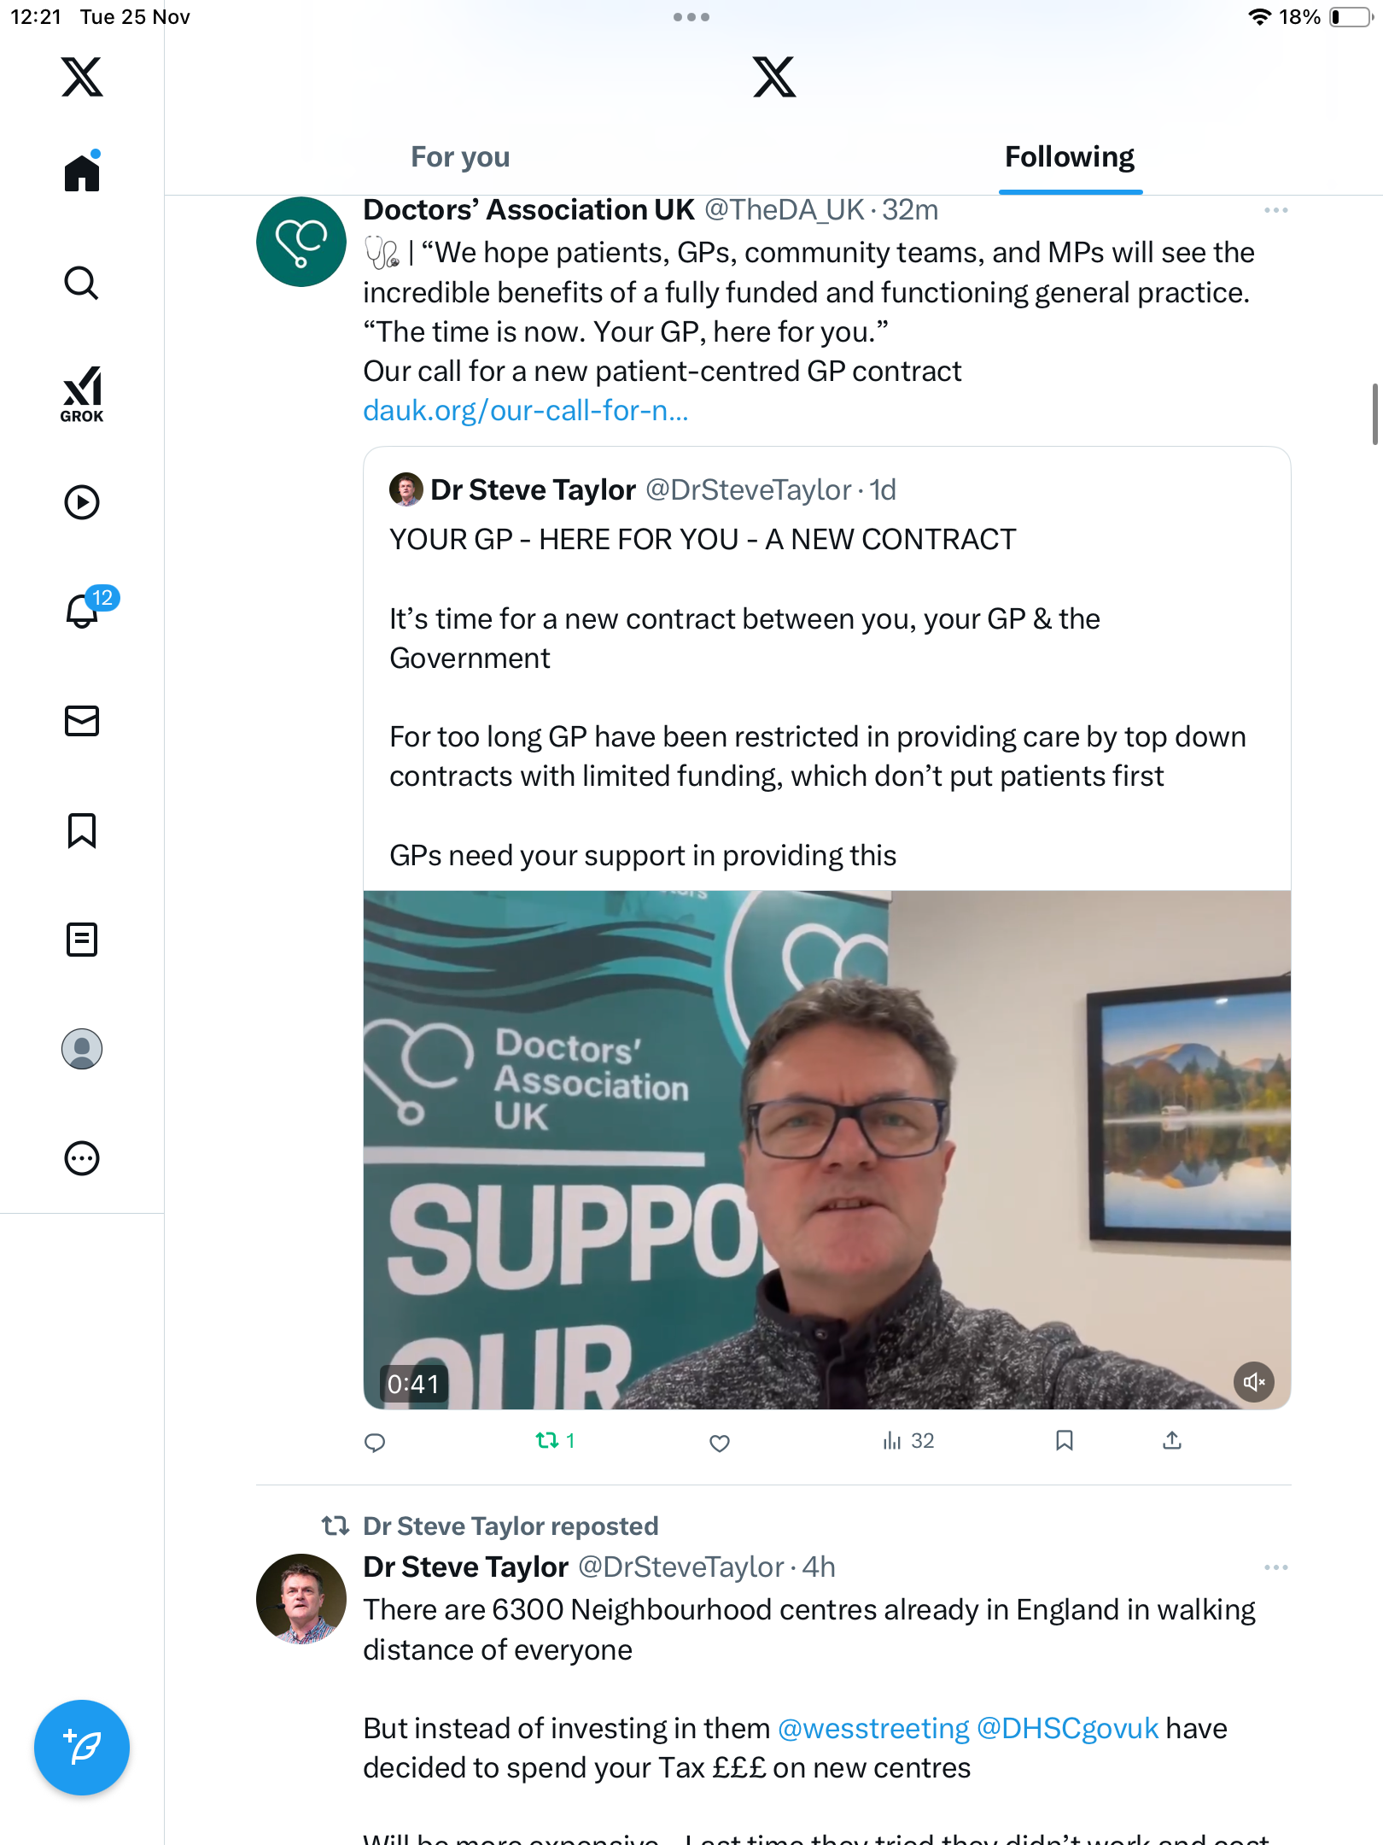This screenshot has height=1845, width=1383.
Task: Open Messages inbox icon
Action: tap(82, 721)
